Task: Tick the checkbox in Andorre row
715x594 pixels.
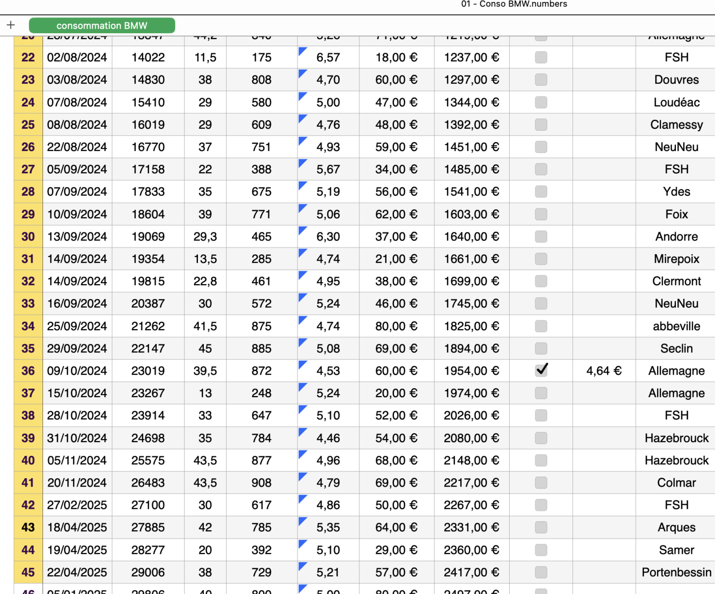Action: [x=541, y=237]
